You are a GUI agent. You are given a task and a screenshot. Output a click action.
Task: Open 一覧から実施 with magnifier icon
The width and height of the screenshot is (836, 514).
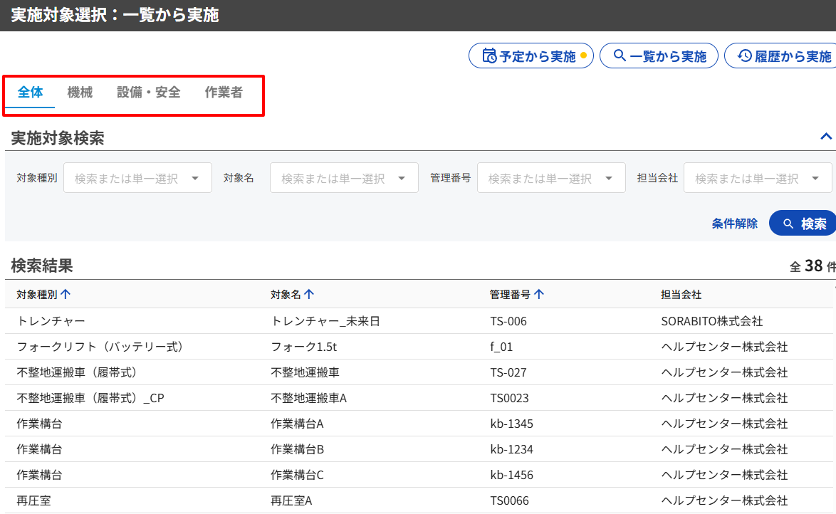(x=659, y=56)
